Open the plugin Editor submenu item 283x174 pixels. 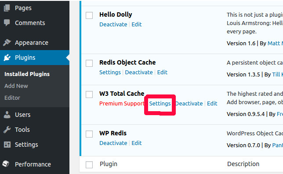point(12,98)
